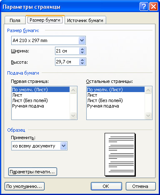
Task: Select Ручная подача in Остальные страницы list
Action: tap(116, 106)
